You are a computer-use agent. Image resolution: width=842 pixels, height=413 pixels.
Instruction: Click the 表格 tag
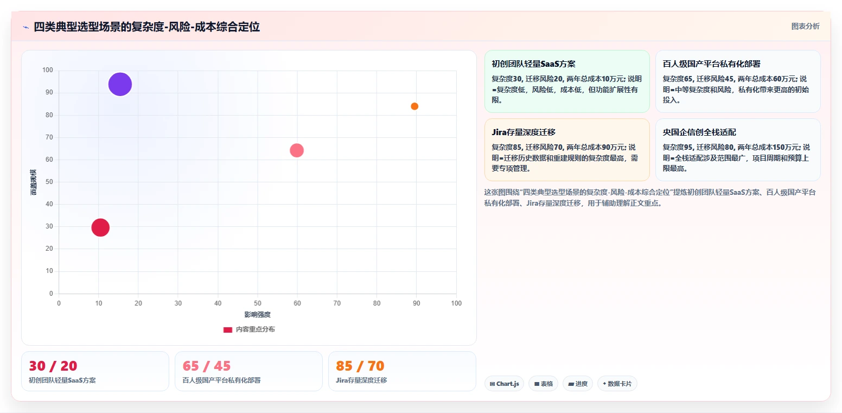[x=543, y=384]
